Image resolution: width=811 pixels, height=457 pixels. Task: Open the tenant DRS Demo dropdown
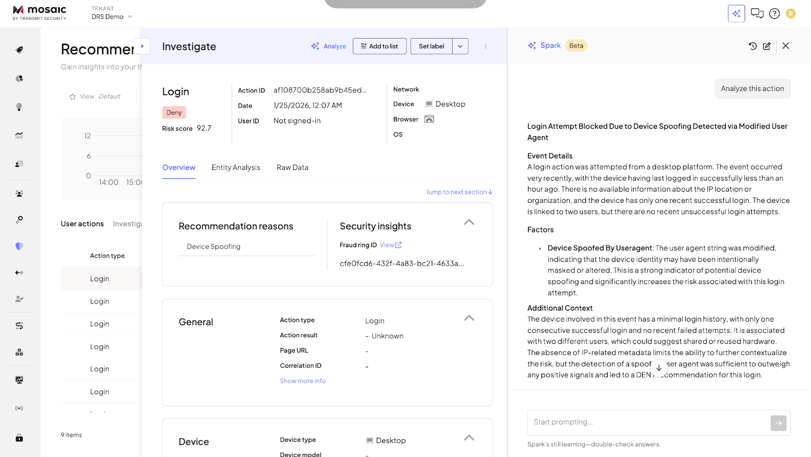[x=113, y=17]
